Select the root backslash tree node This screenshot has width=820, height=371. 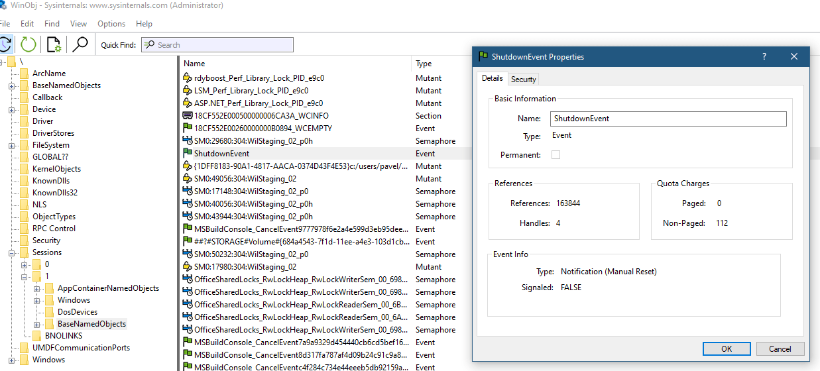(21, 62)
